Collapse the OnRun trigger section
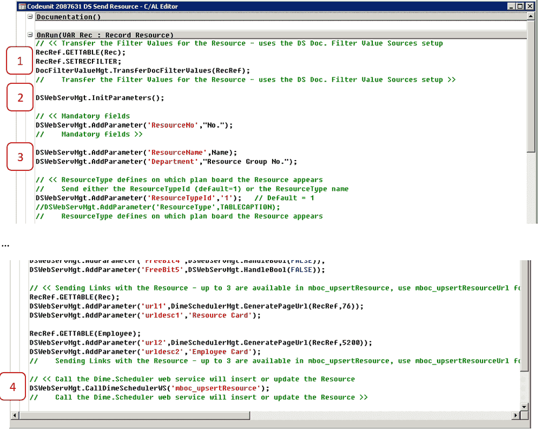The height and width of the screenshot is (430, 541). pyautogui.click(x=30, y=35)
